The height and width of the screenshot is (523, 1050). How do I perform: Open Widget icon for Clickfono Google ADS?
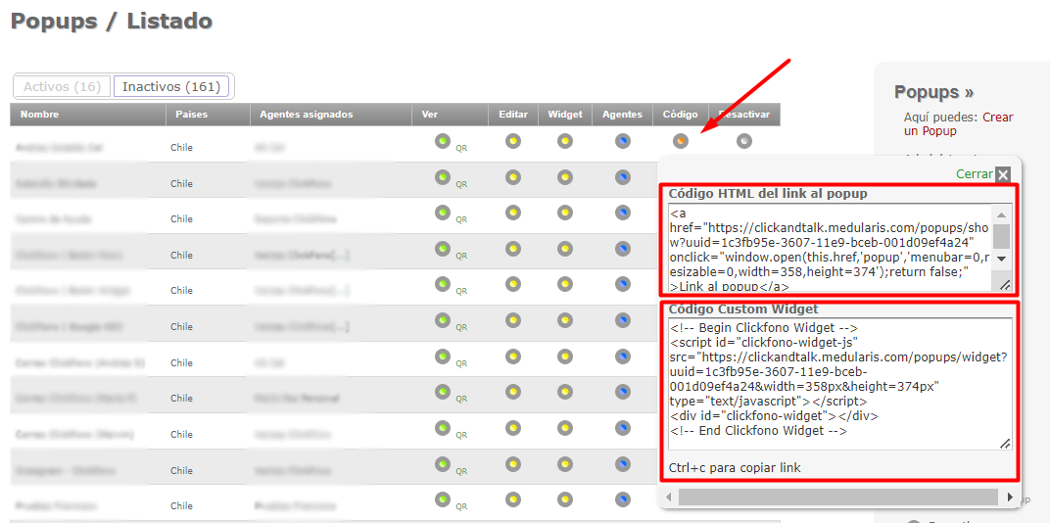[x=565, y=321]
